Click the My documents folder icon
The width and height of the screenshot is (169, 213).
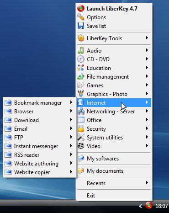(81, 171)
